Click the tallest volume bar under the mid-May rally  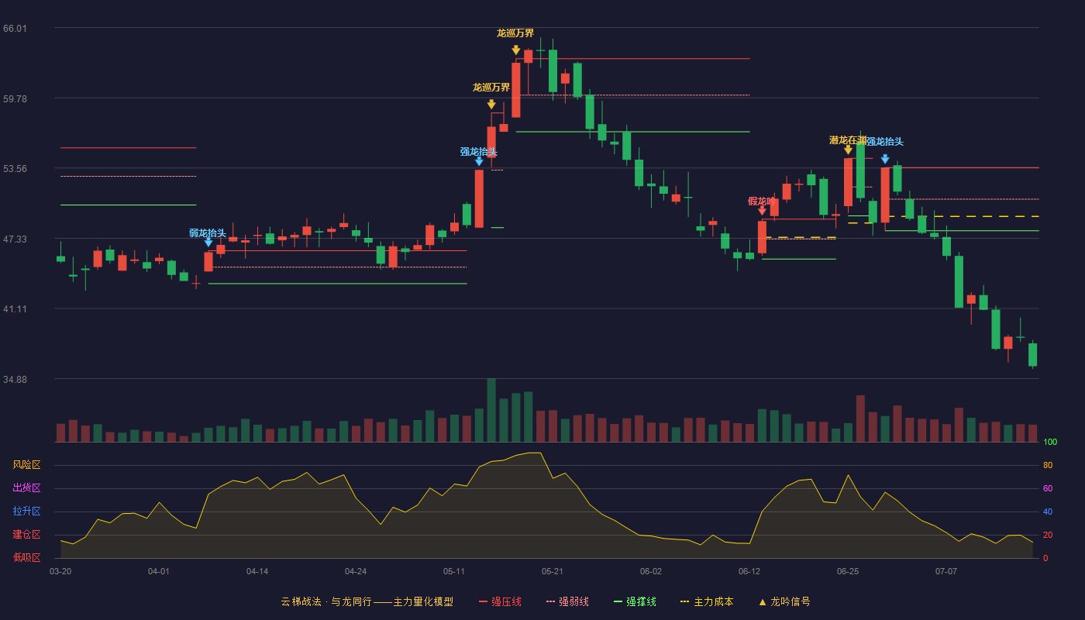(491, 410)
